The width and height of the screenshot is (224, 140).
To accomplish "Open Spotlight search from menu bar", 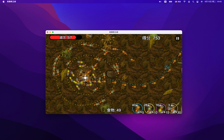I will coord(193,2).
